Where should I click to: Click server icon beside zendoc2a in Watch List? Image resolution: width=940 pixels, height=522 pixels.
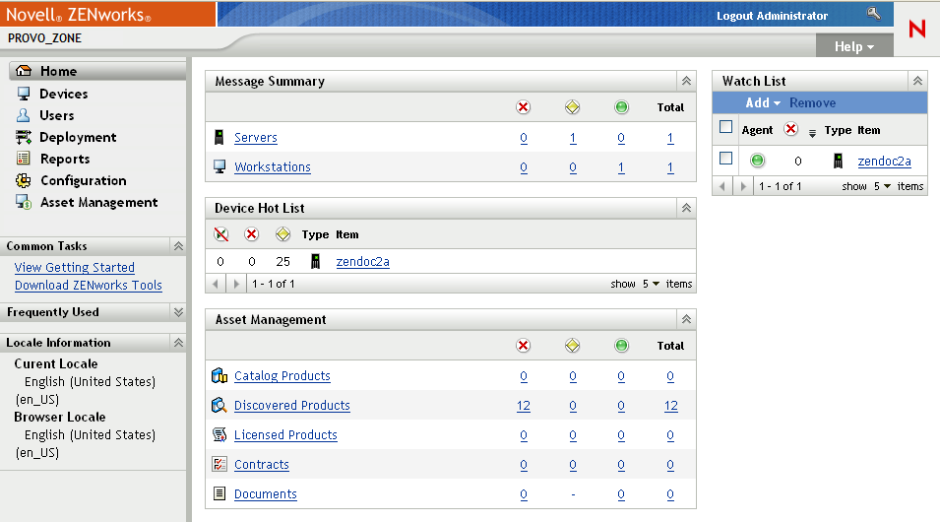[x=838, y=161]
